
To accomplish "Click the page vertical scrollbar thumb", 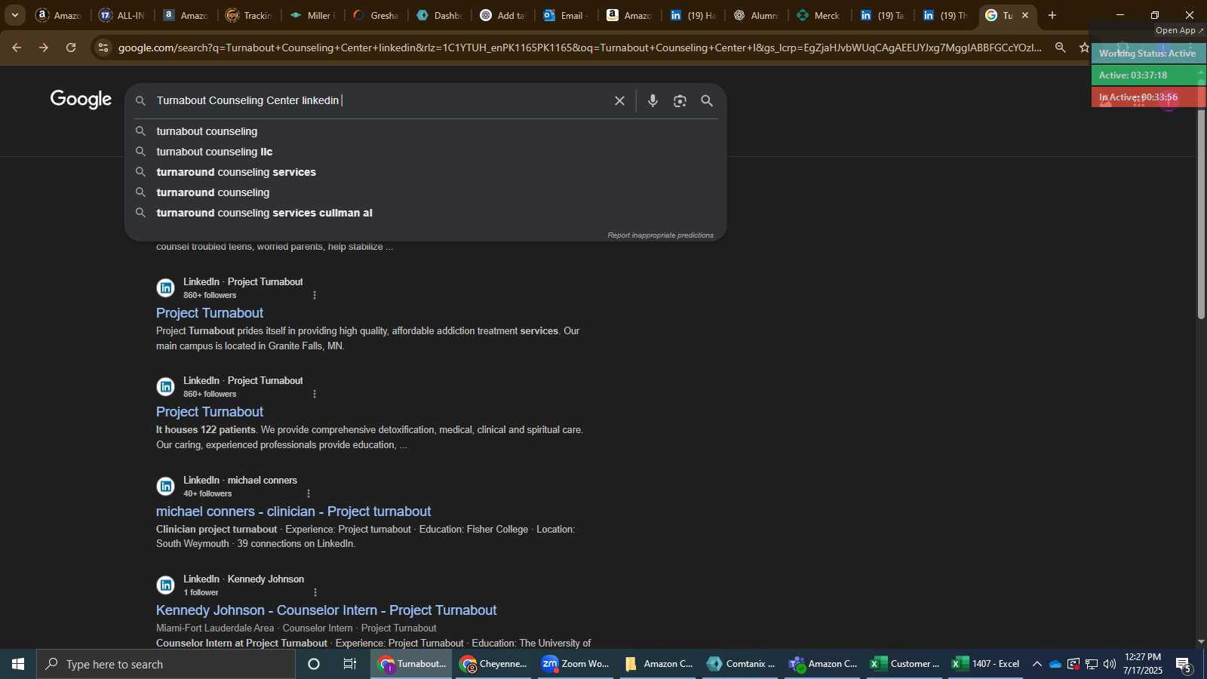I will 1201,214.
